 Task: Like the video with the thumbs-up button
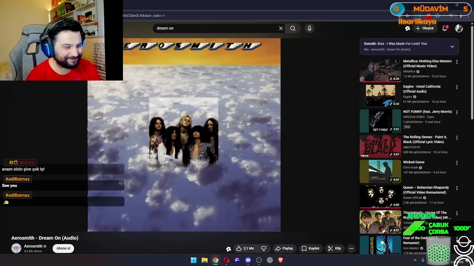(x=245, y=248)
